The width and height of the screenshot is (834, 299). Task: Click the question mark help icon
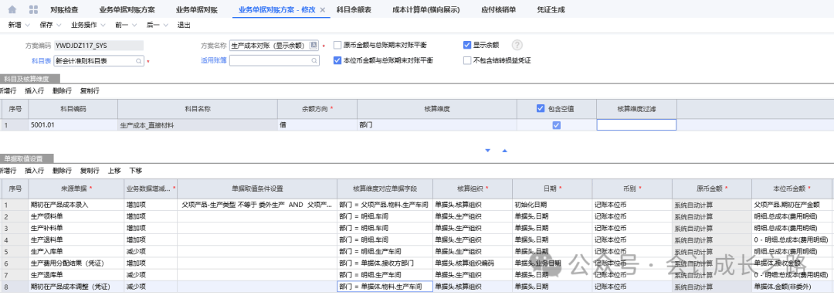(517, 46)
